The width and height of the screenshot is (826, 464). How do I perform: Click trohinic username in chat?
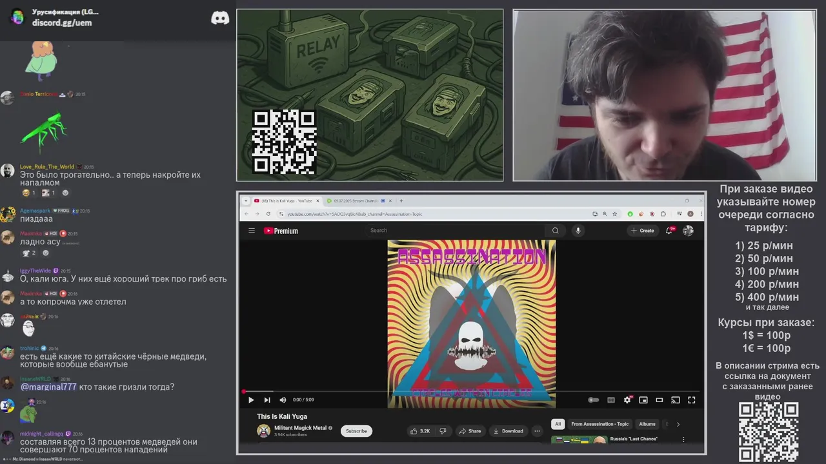[x=30, y=348]
